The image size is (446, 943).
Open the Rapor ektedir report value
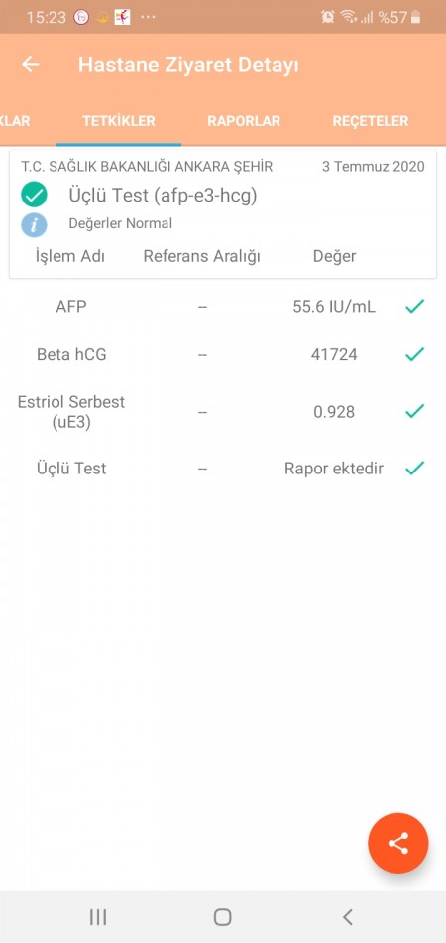pos(334,469)
